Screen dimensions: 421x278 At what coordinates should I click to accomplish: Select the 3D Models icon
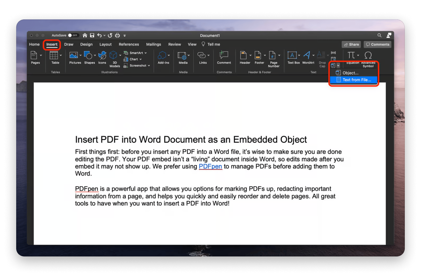click(113, 57)
